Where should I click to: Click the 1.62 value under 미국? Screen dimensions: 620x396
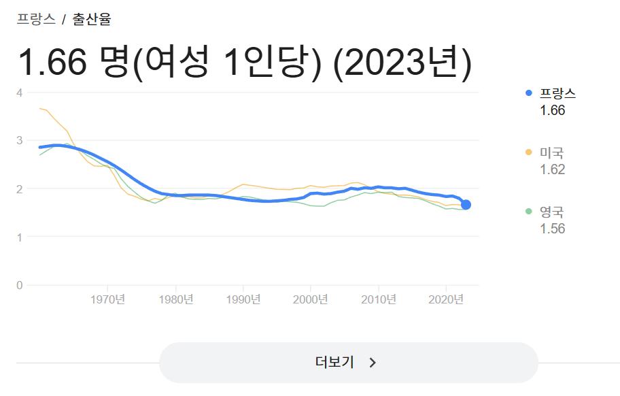coord(552,169)
